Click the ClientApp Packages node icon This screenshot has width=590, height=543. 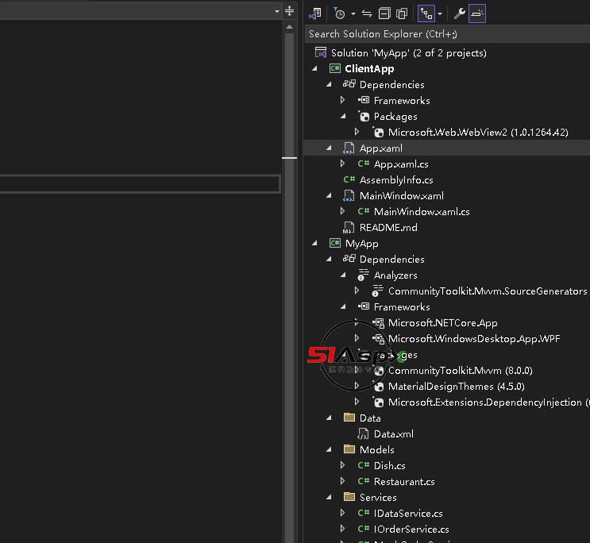(x=364, y=116)
